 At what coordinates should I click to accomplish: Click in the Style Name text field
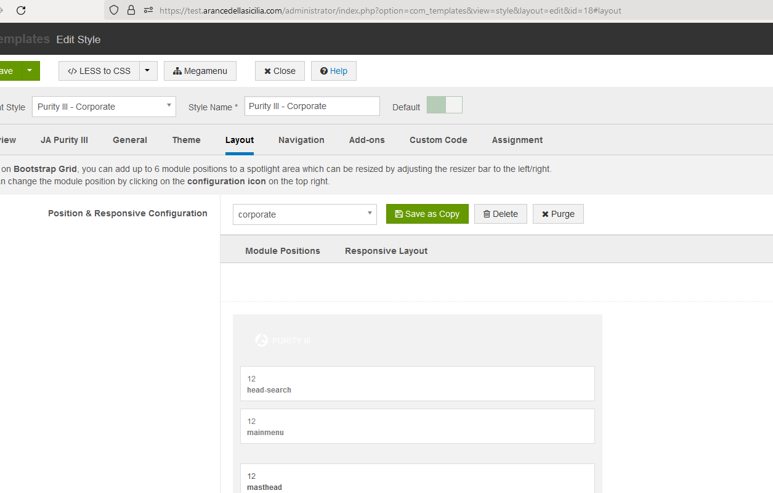(312, 106)
